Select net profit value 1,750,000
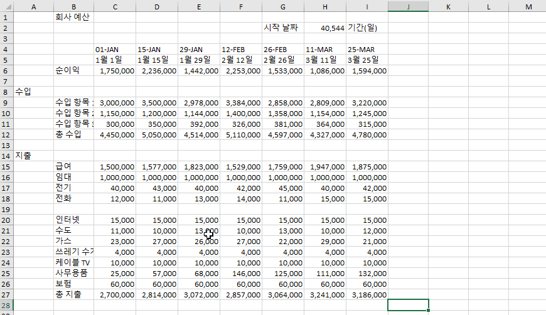This screenshot has height=315, width=546. [115, 71]
